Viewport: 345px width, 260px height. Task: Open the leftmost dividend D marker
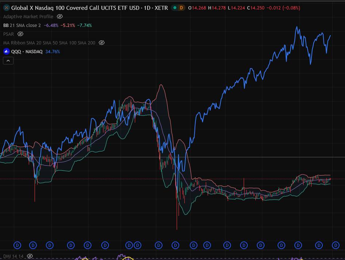(x=17, y=245)
